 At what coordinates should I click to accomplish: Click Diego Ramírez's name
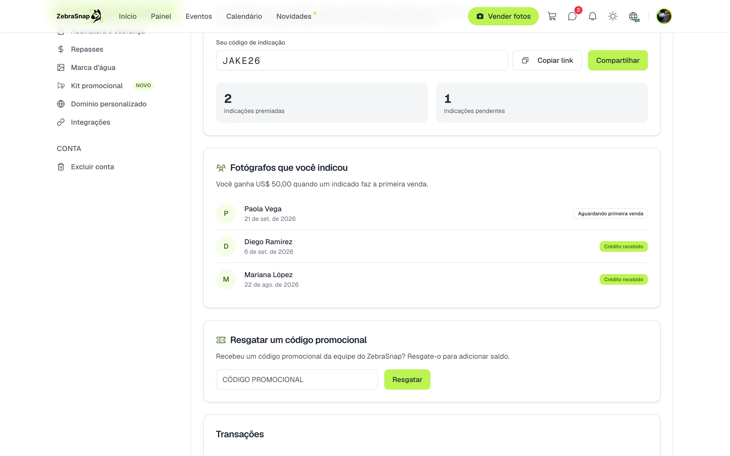(x=268, y=242)
